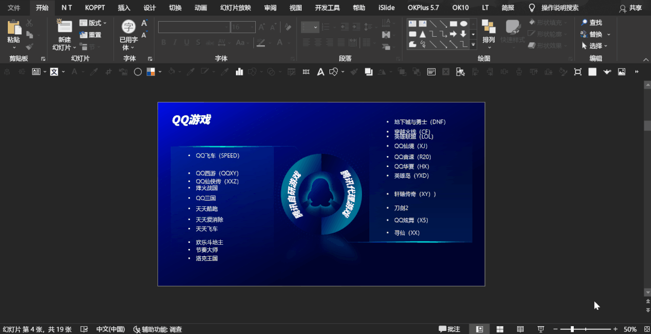This screenshot has width=651, height=334.
Task: Click the crop-frame icon in quick toolbar
Action: 577,72
